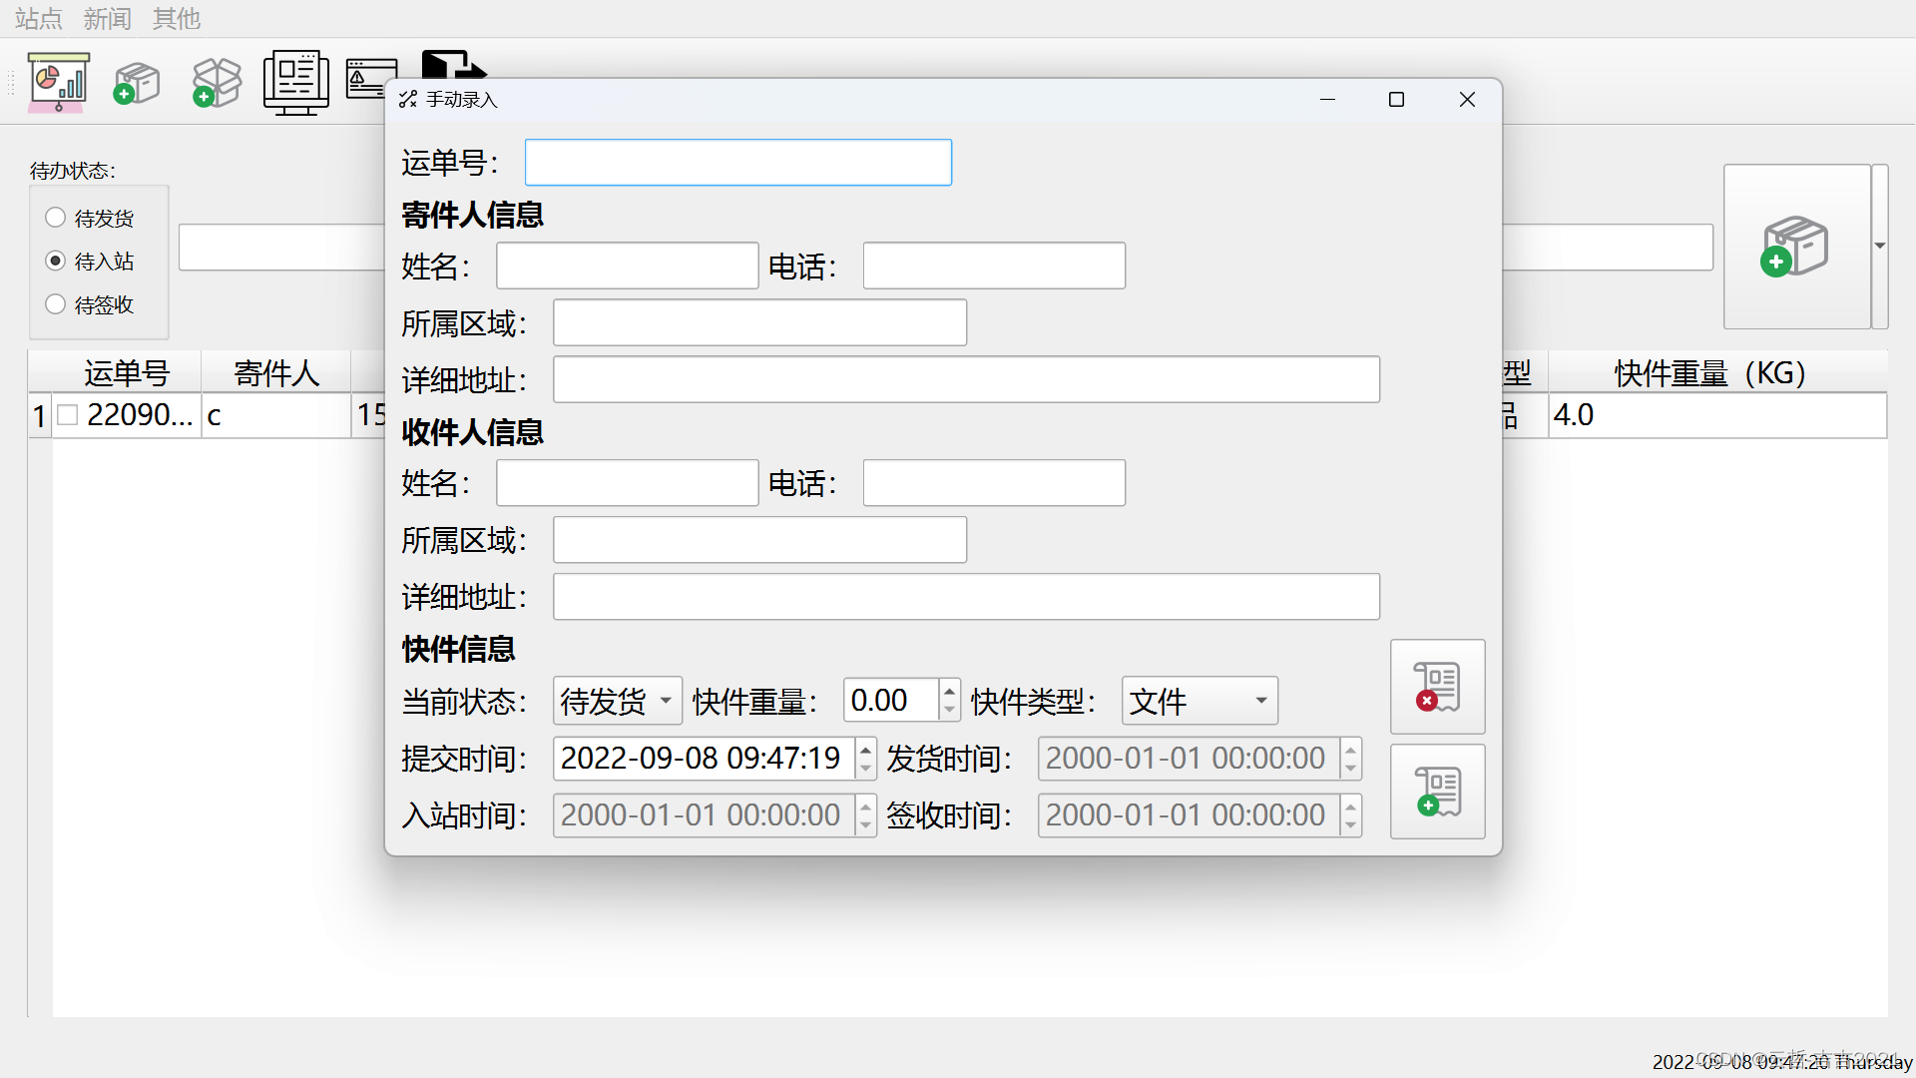The width and height of the screenshot is (1916, 1078).
Task: Increase 快件重量 with the up arrow
Action: click(949, 690)
